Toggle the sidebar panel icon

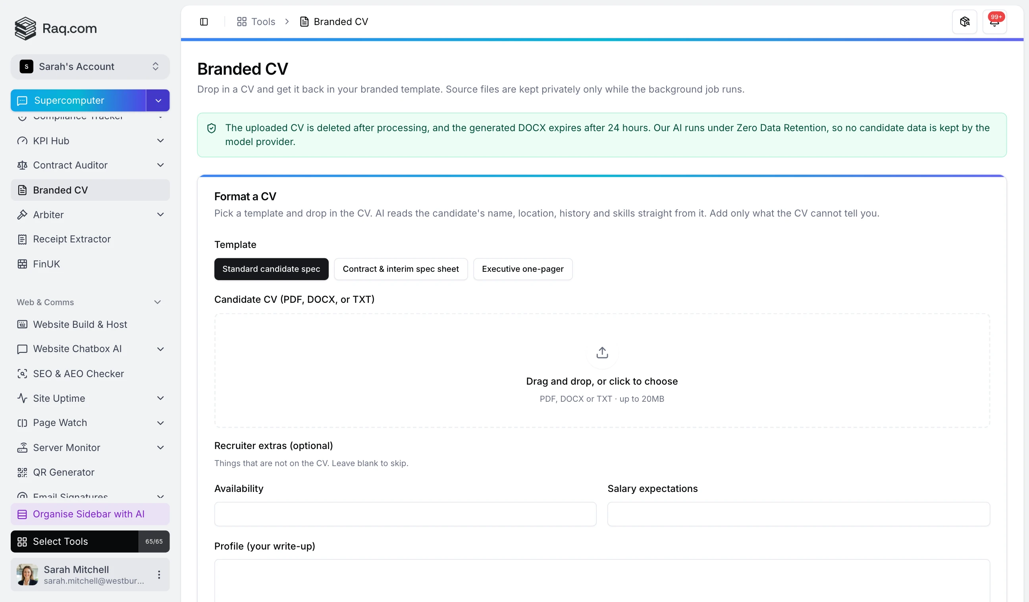click(x=204, y=22)
